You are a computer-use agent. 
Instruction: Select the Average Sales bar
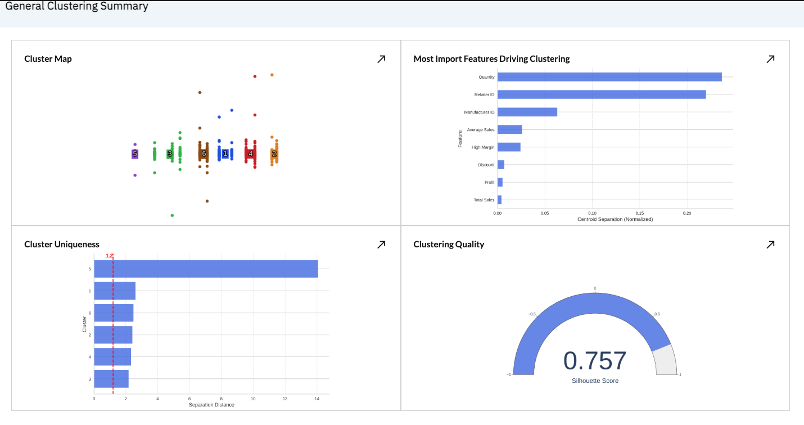pos(510,129)
